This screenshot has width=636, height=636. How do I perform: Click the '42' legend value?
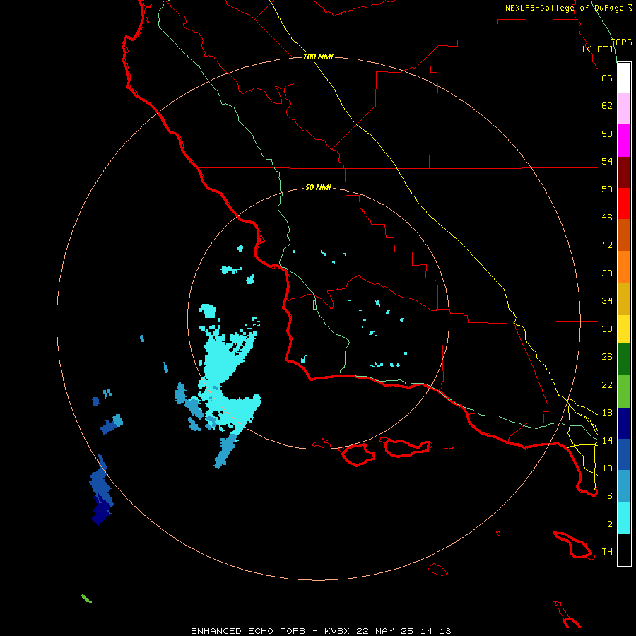point(607,245)
